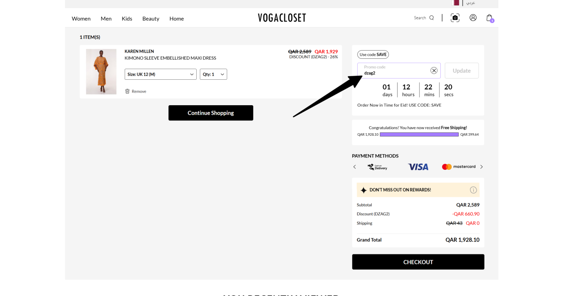The width and height of the screenshot is (563, 296).
Task: Click the Use code SAVE chip
Action: point(373,54)
